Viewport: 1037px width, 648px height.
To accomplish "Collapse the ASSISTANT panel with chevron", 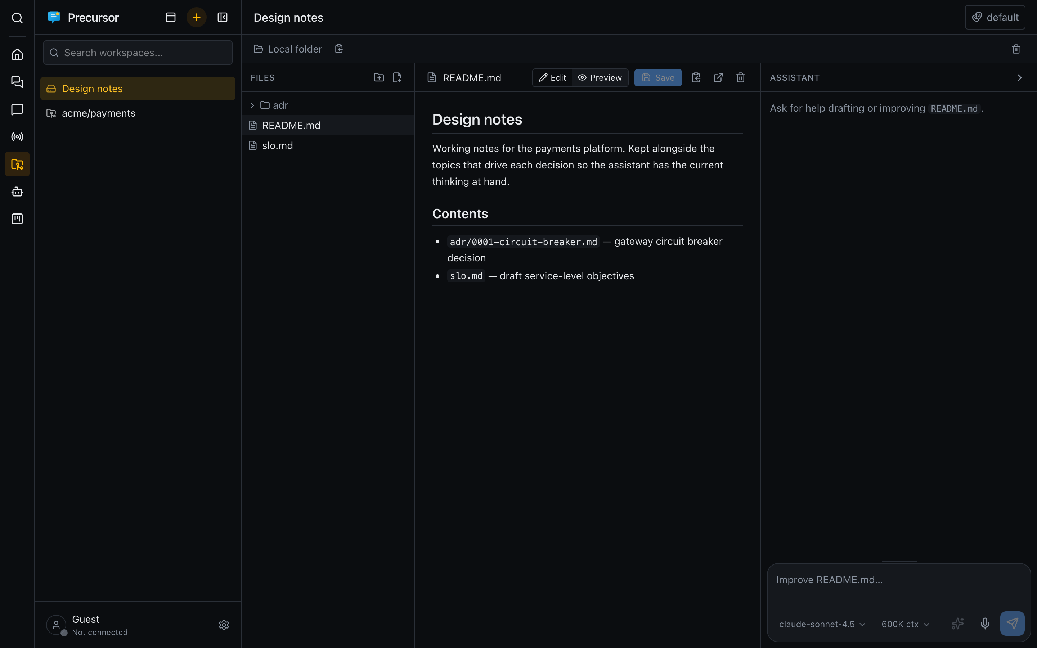I will click(1019, 77).
